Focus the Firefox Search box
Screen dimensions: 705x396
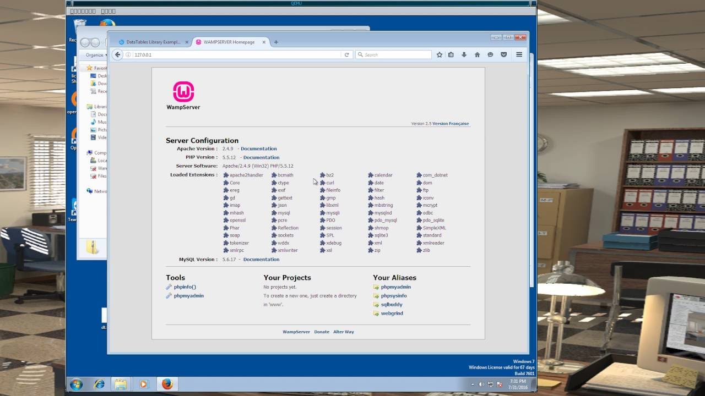click(x=393, y=54)
